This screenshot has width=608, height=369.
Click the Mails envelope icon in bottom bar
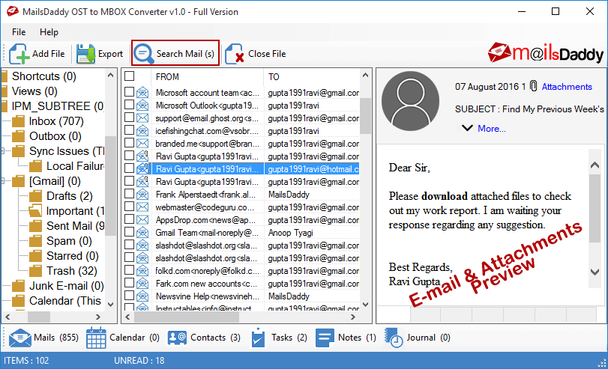(19, 338)
